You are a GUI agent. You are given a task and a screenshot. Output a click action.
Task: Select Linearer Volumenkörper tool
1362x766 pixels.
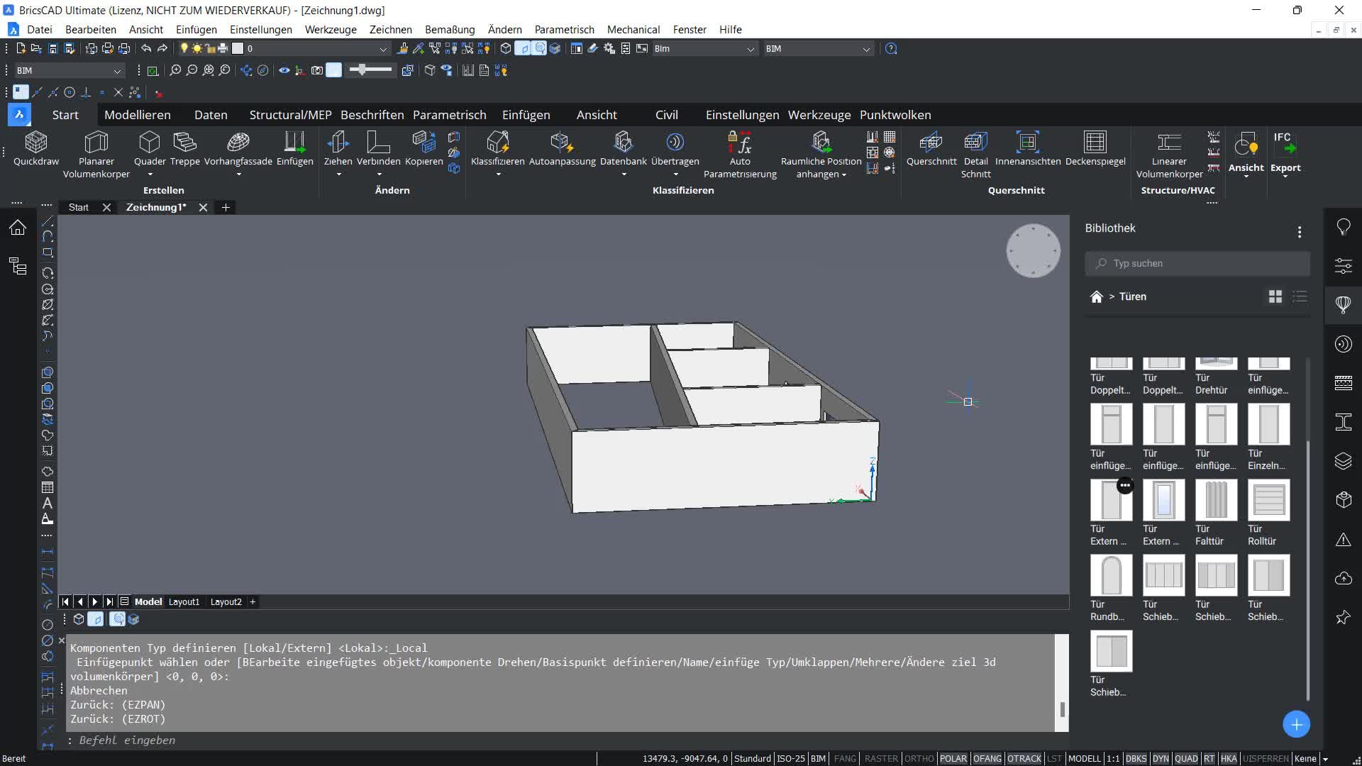(x=1169, y=155)
